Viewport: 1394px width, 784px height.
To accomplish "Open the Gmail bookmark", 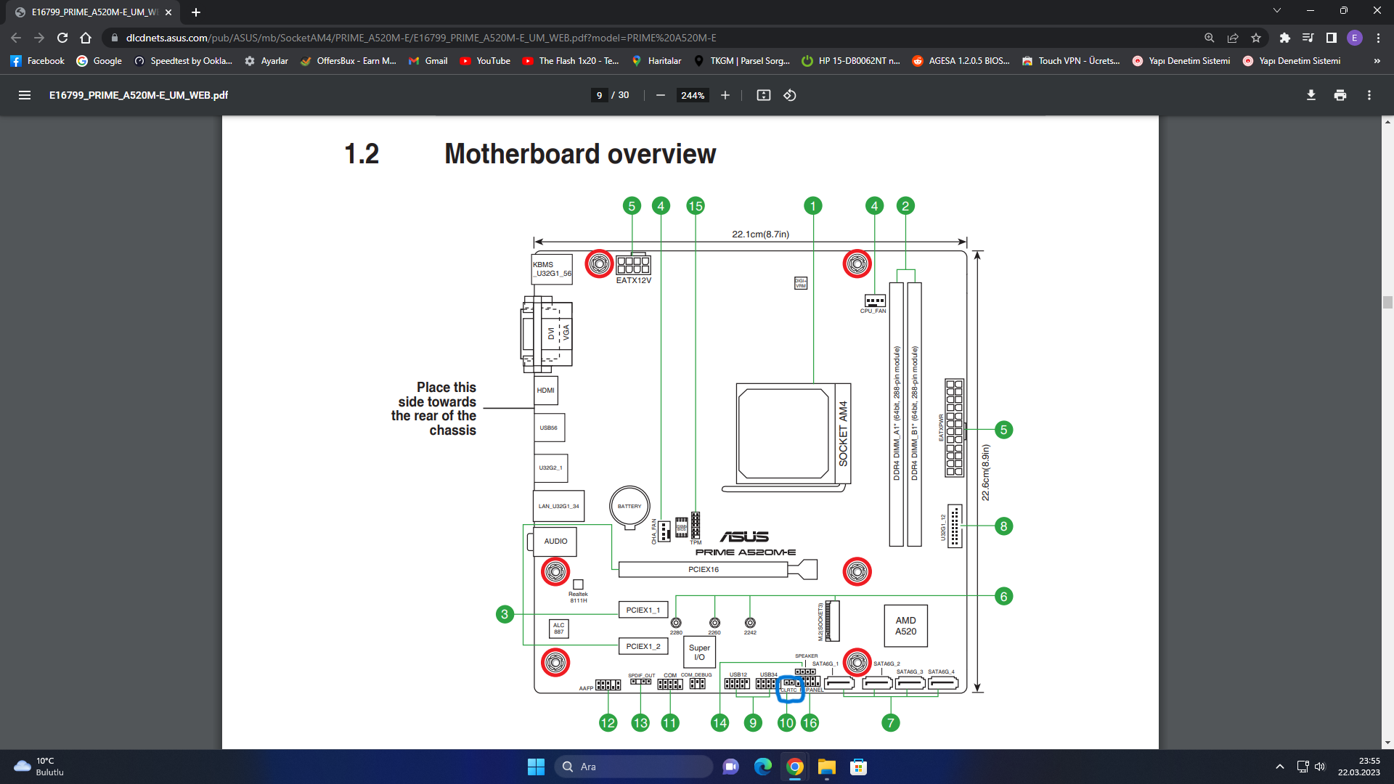I will pyautogui.click(x=428, y=61).
